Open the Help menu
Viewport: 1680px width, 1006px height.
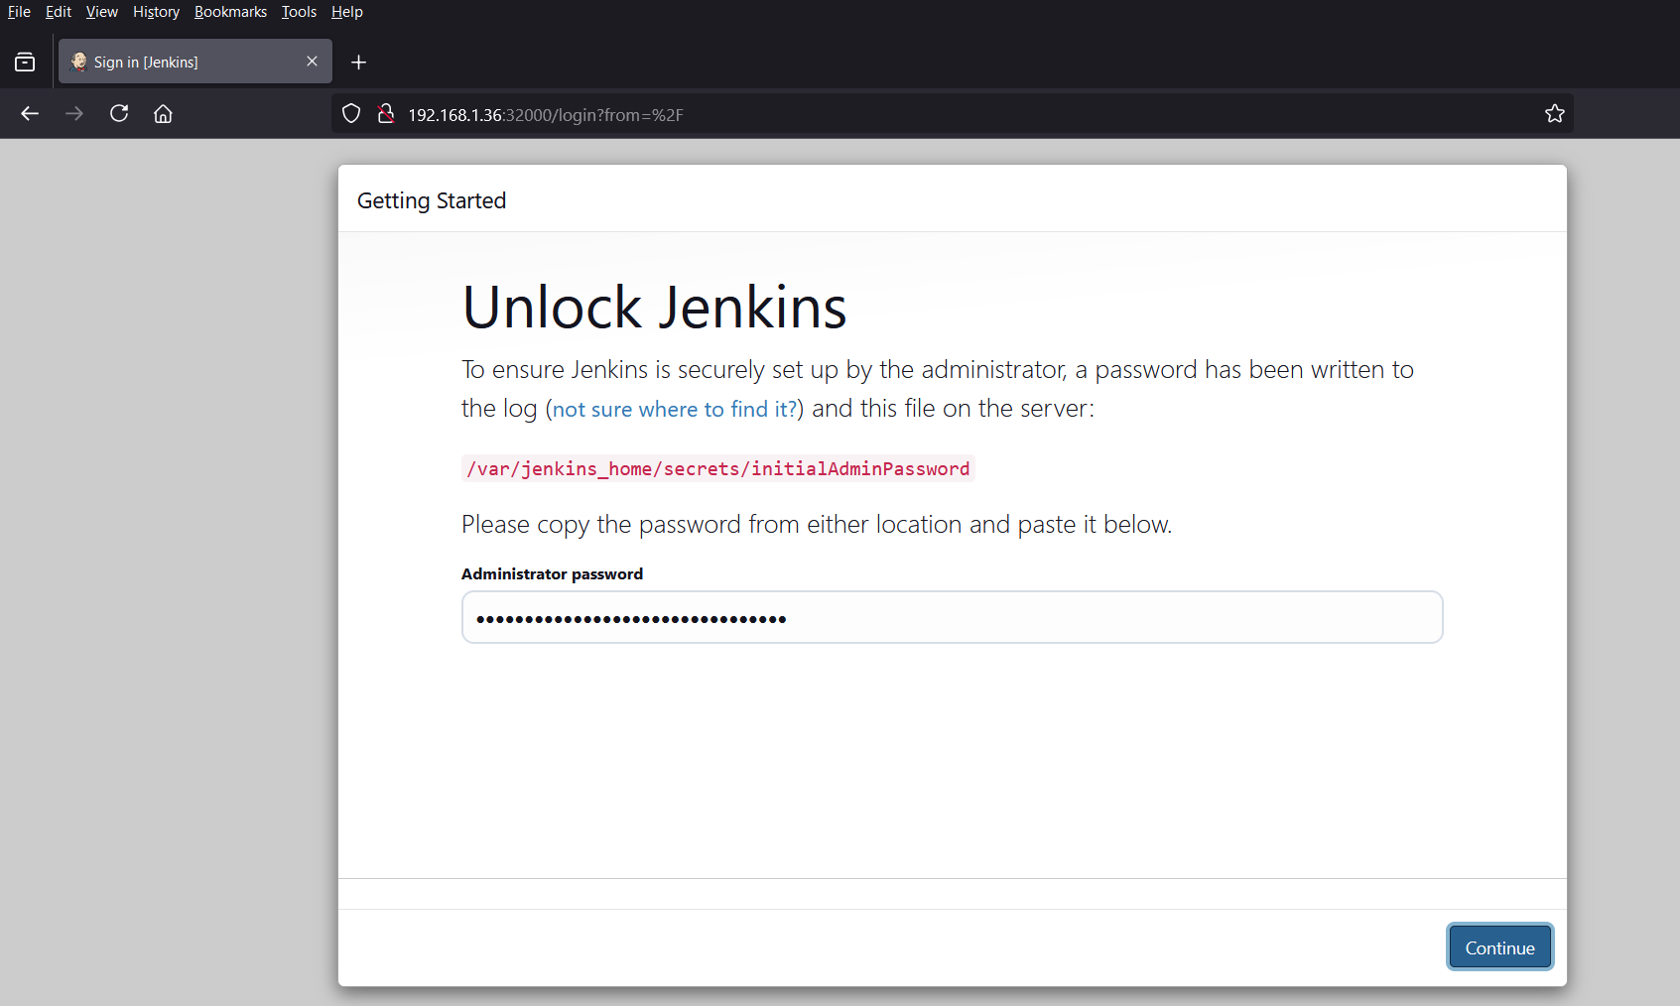[x=347, y=12]
